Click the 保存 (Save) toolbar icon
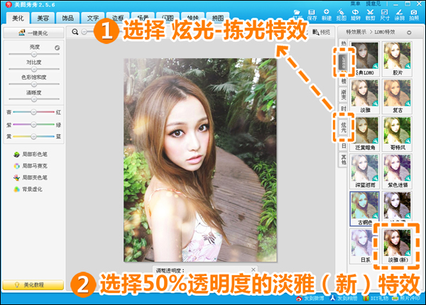 [313, 15]
